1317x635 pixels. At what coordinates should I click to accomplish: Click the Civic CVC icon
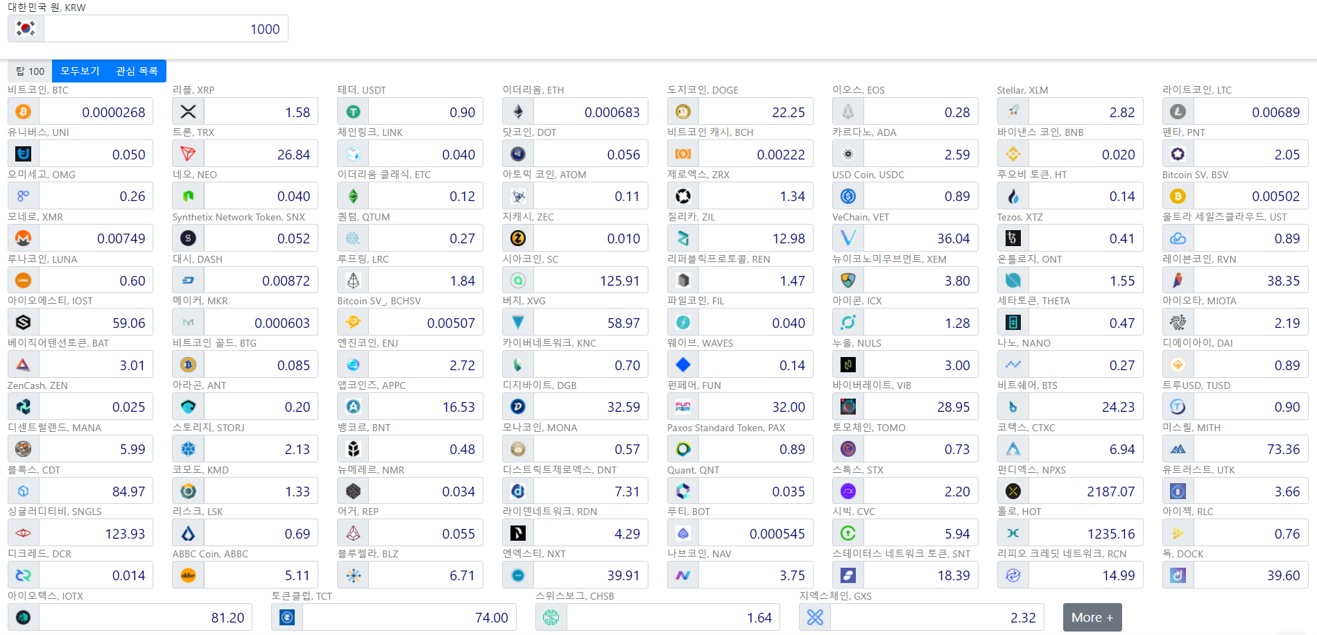point(848,533)
